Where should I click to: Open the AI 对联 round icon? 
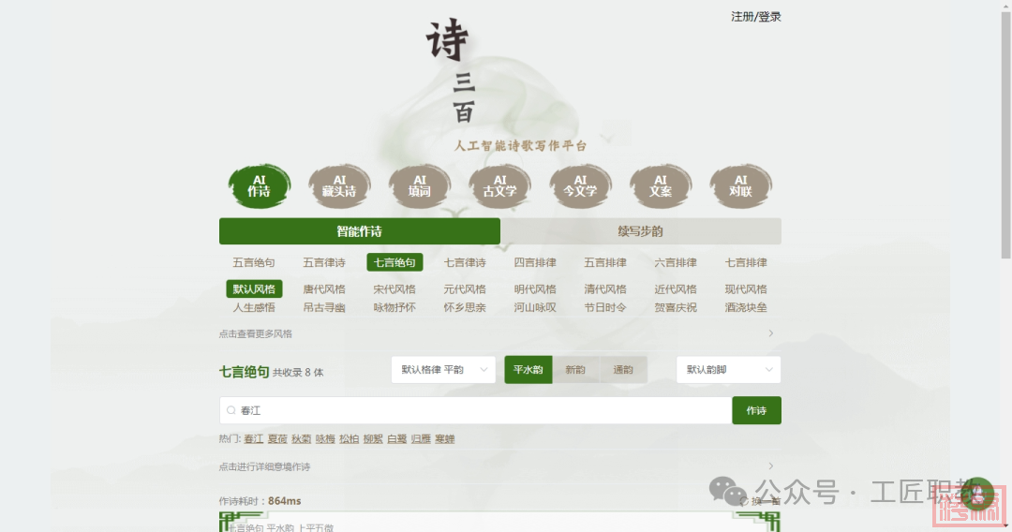point(741,185)
